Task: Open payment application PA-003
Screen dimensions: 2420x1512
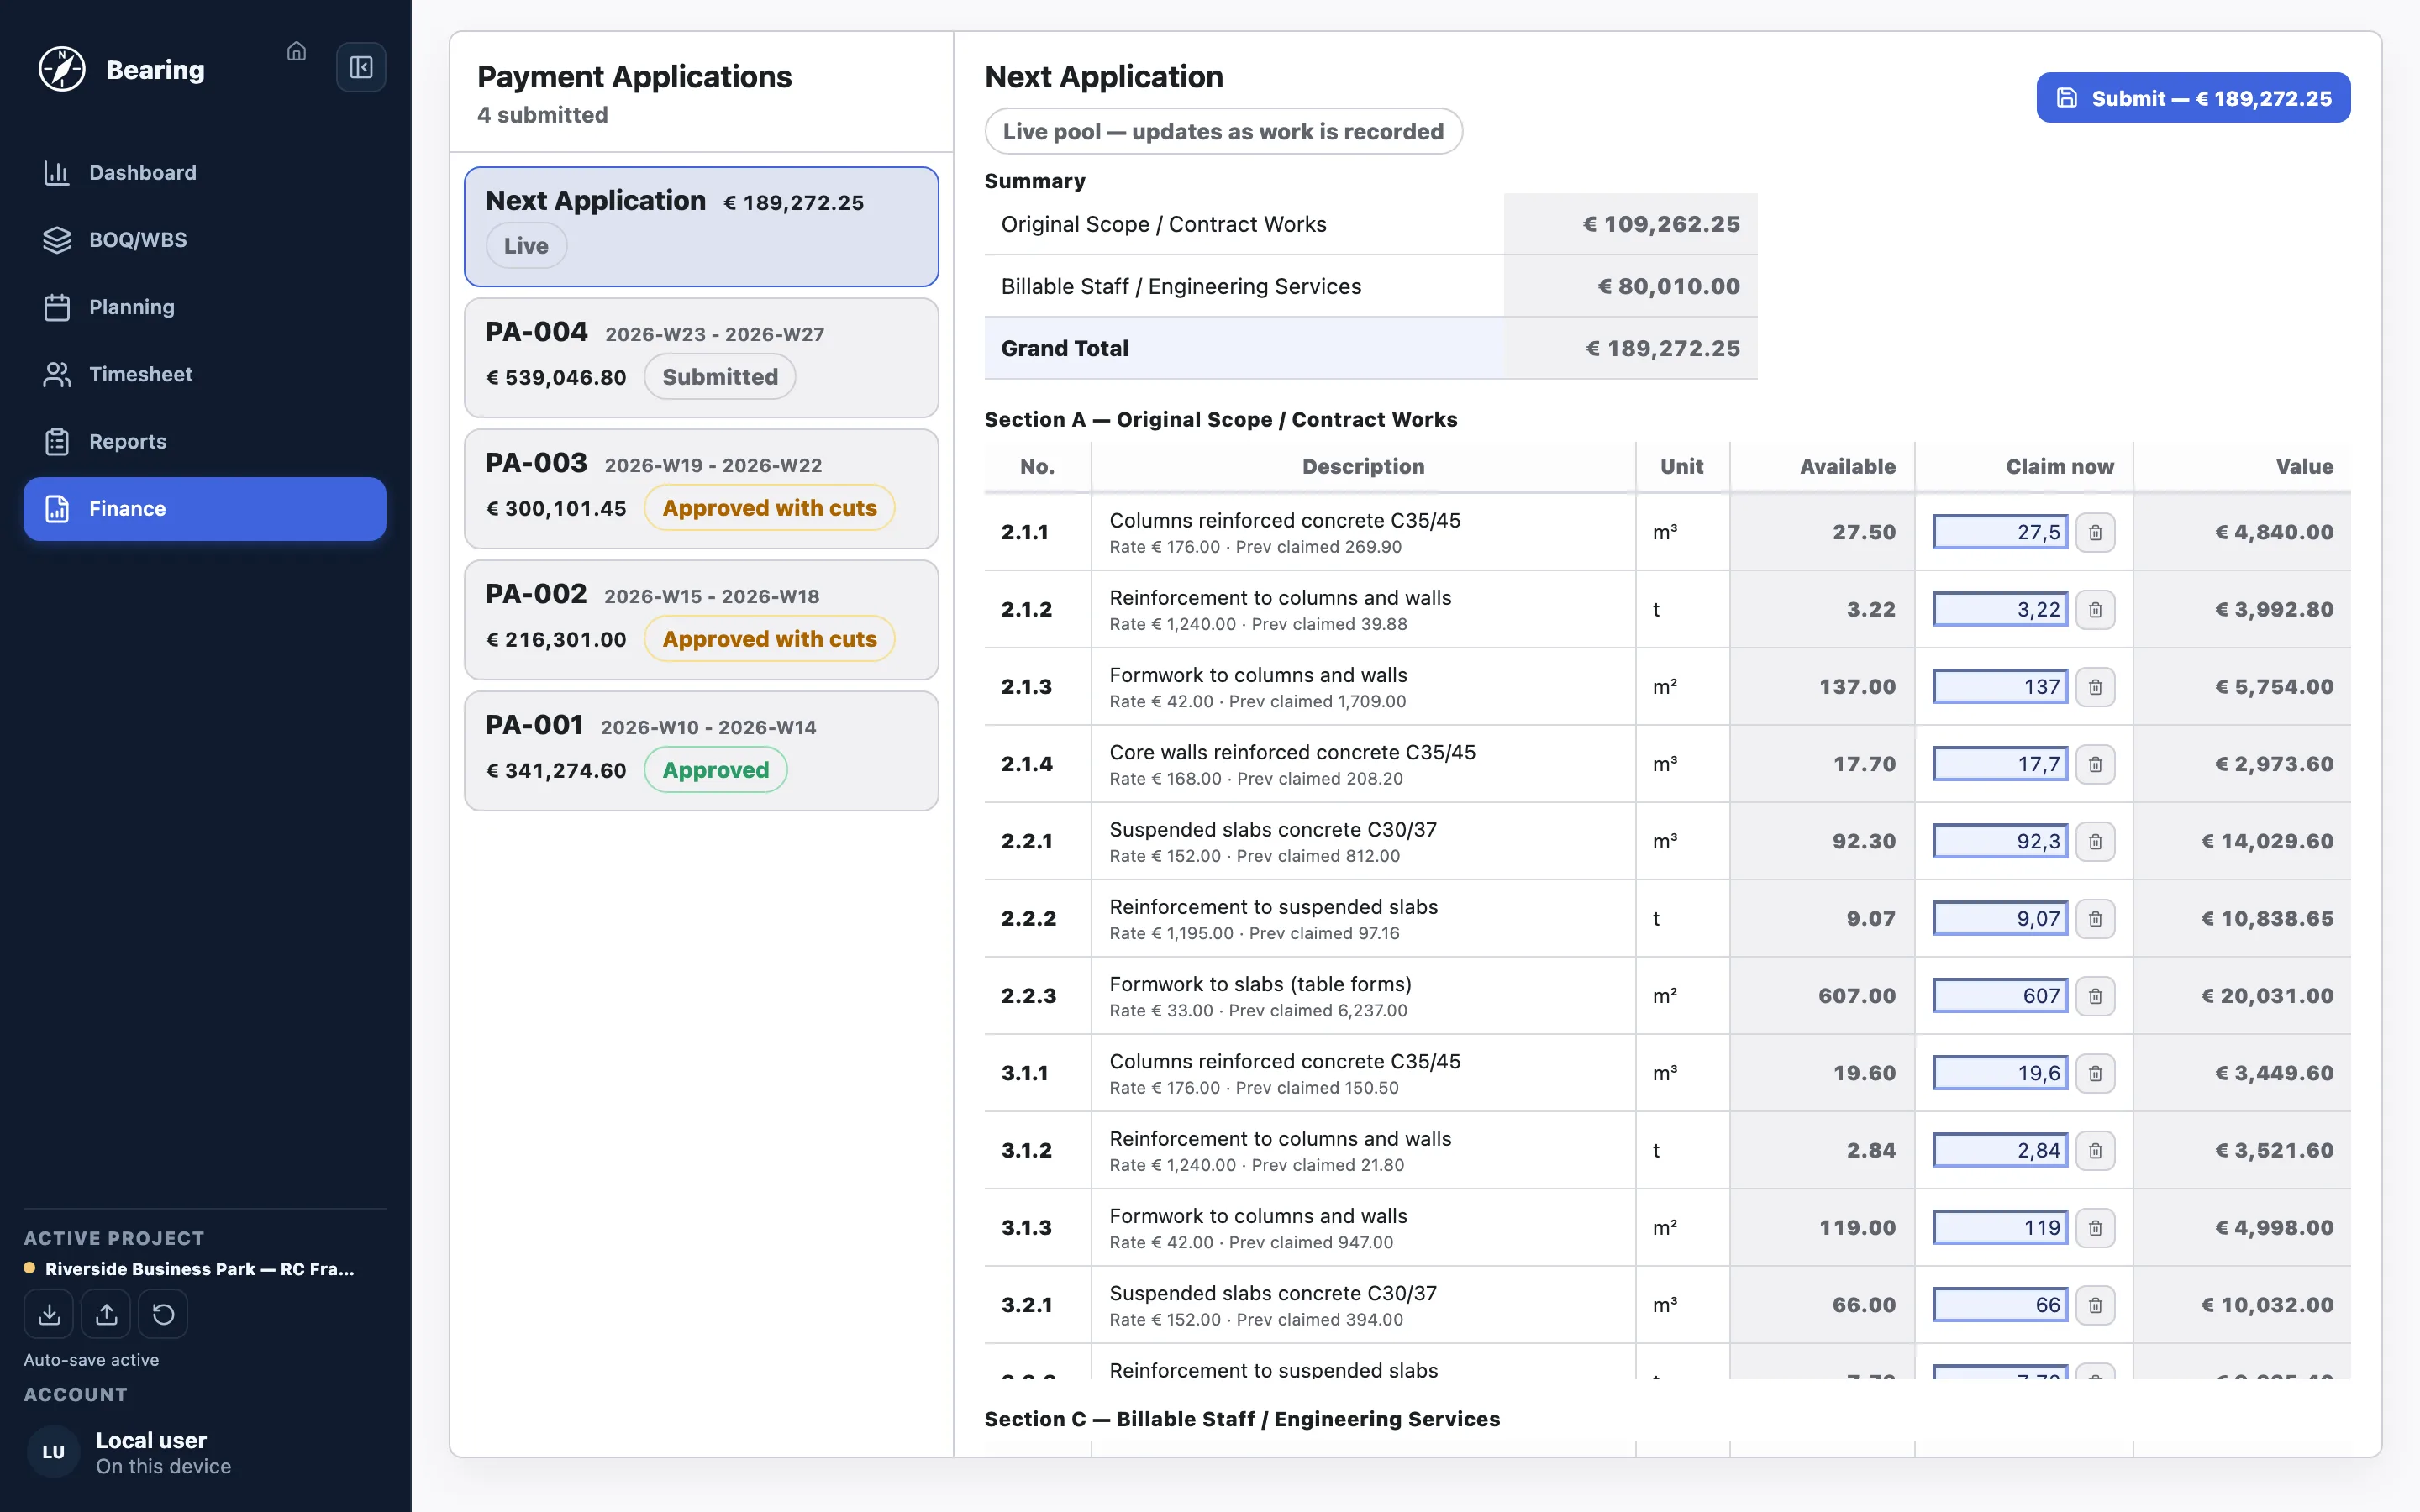Action: 701,488
